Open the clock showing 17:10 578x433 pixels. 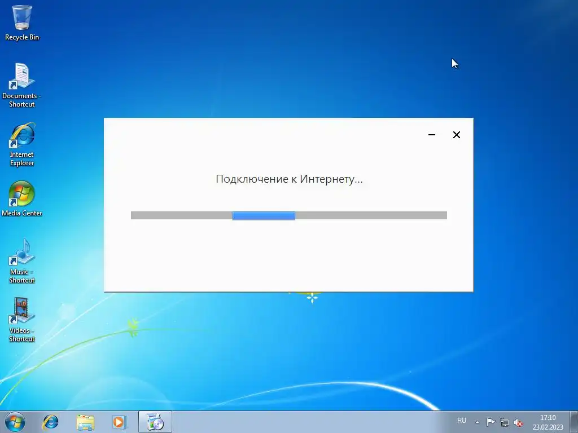[x=548, y=422]
